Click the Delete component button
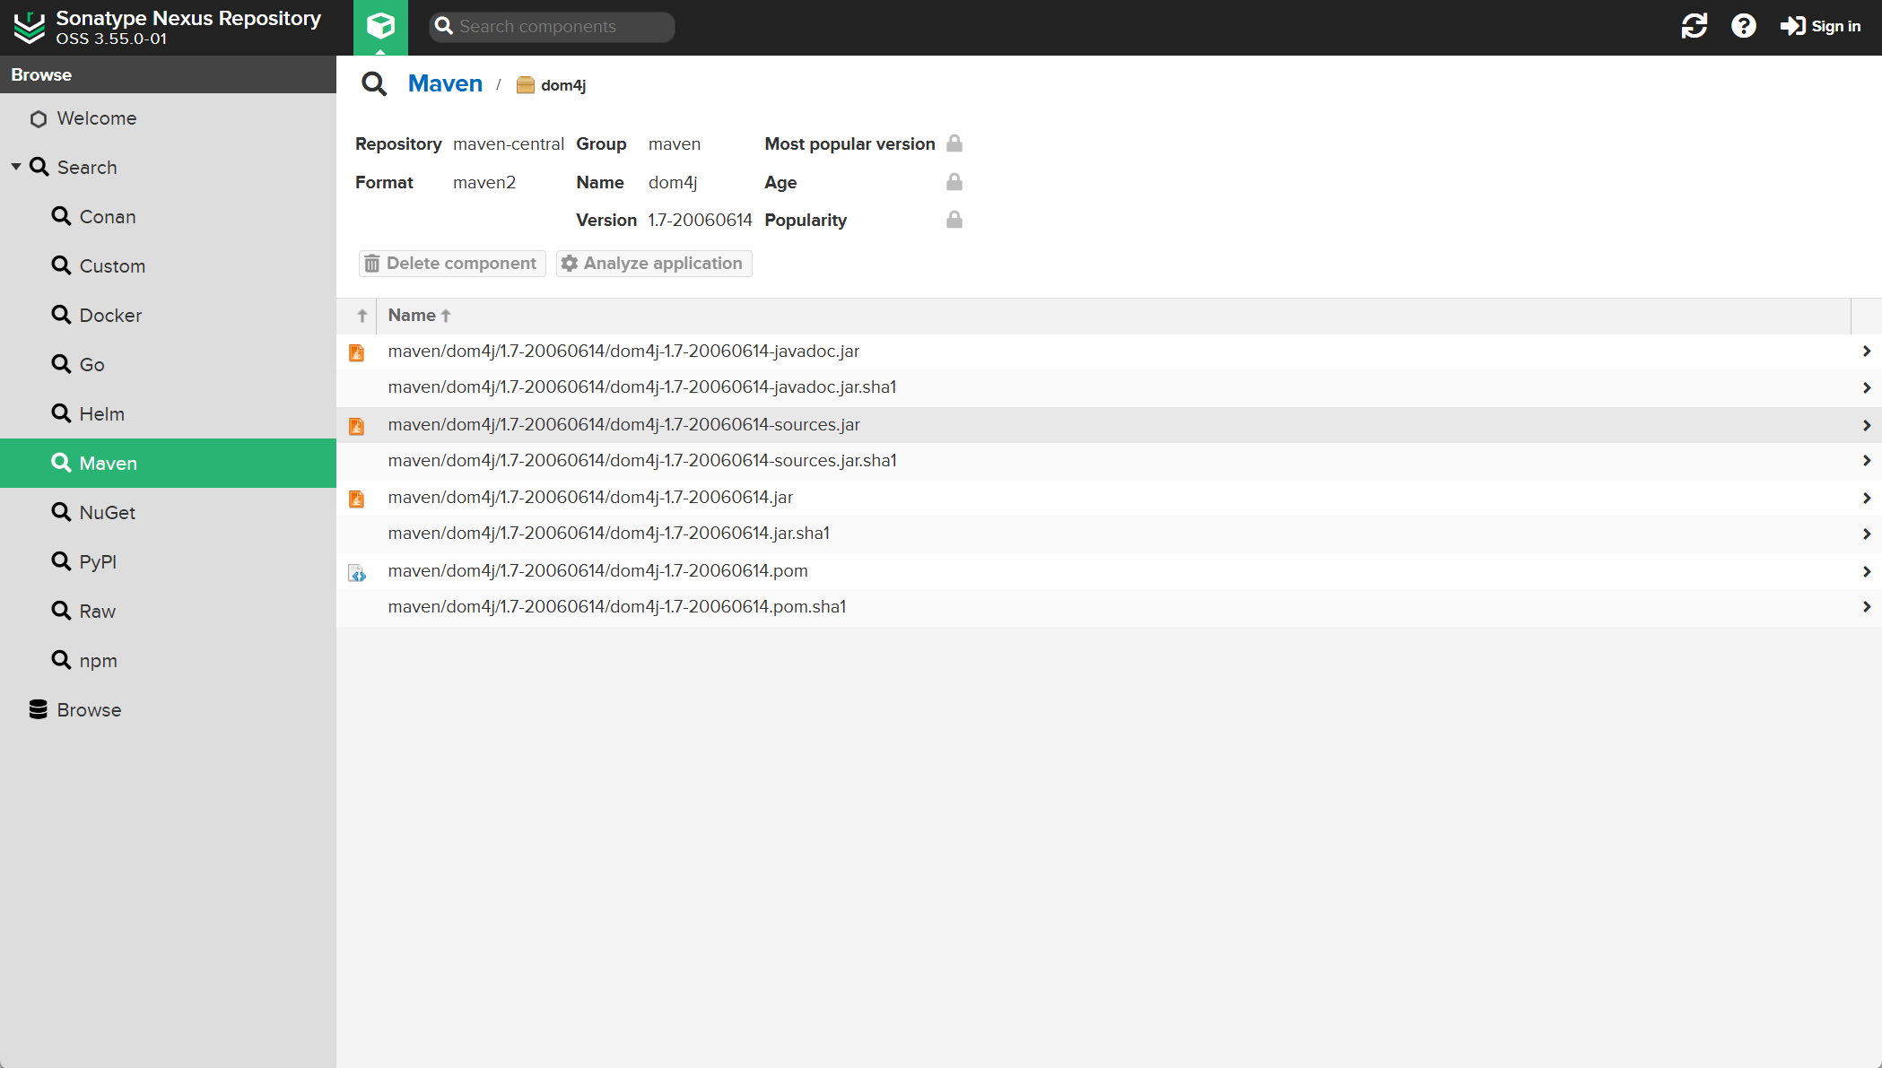Screen dimensions: 1882x1068 pos(452,264)
